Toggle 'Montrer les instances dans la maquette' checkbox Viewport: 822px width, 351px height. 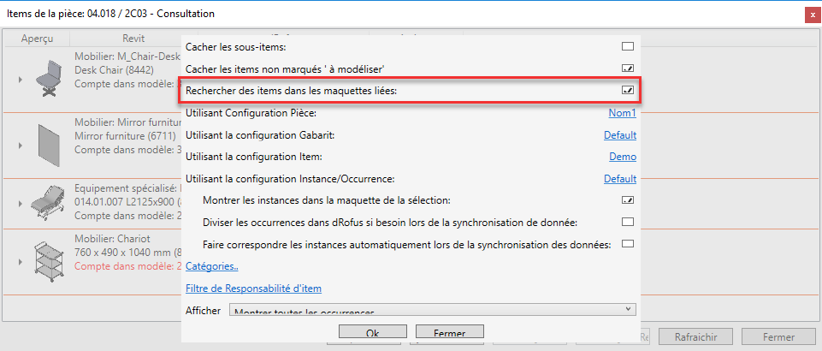click(627, 200)
